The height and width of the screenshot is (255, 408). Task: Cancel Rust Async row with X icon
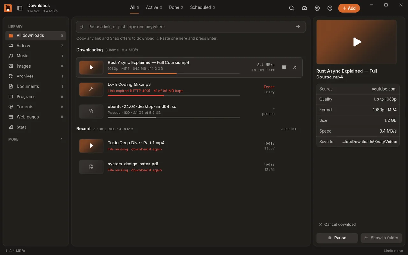[295, 67]
